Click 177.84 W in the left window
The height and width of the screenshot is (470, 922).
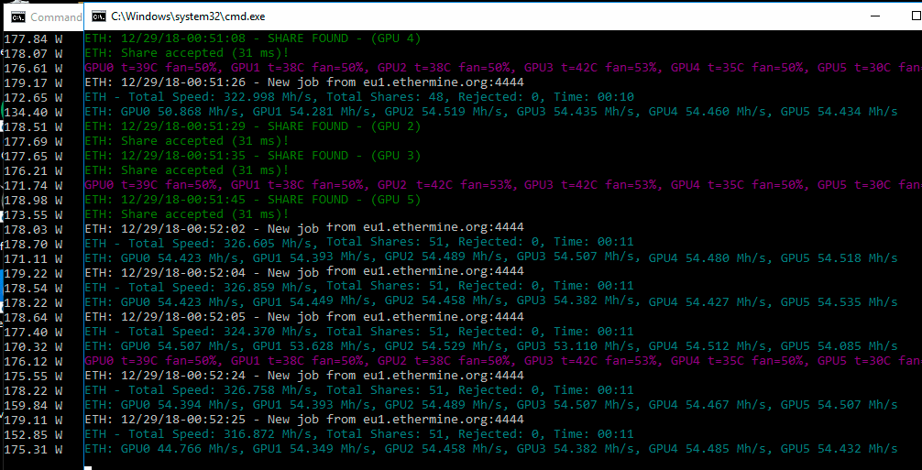pyautogui.click(x=34, y=38)
